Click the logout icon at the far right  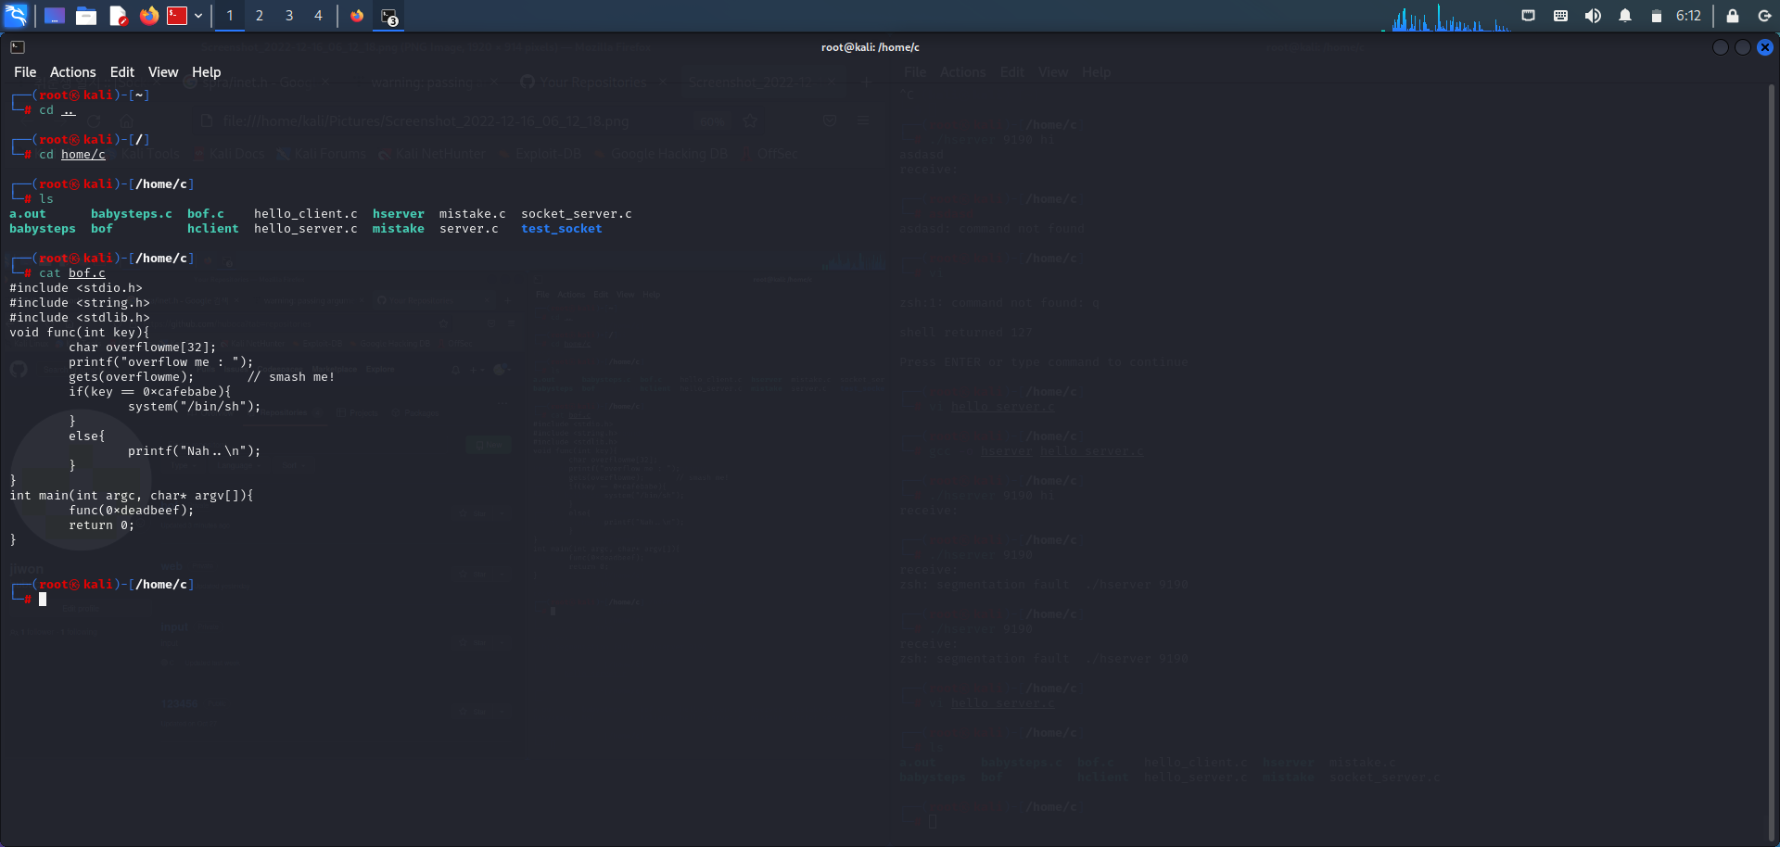point(1764,16)
